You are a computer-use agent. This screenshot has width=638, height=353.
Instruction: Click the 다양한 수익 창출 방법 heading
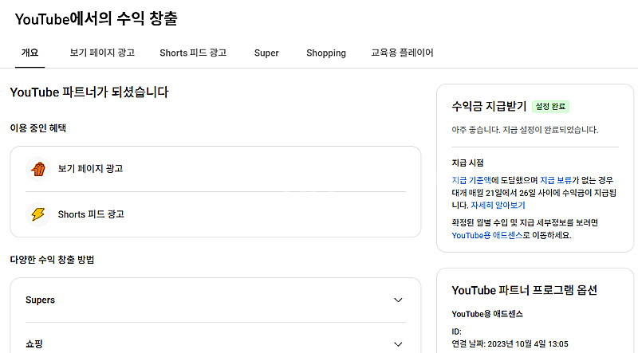pos(52,260)
